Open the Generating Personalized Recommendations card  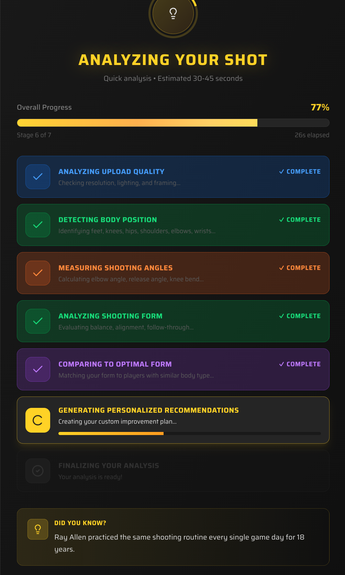coord(173,420)
